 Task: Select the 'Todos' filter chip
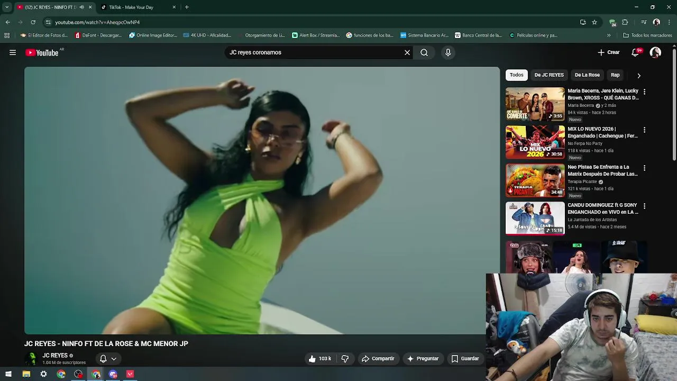(x=517, y=75)
